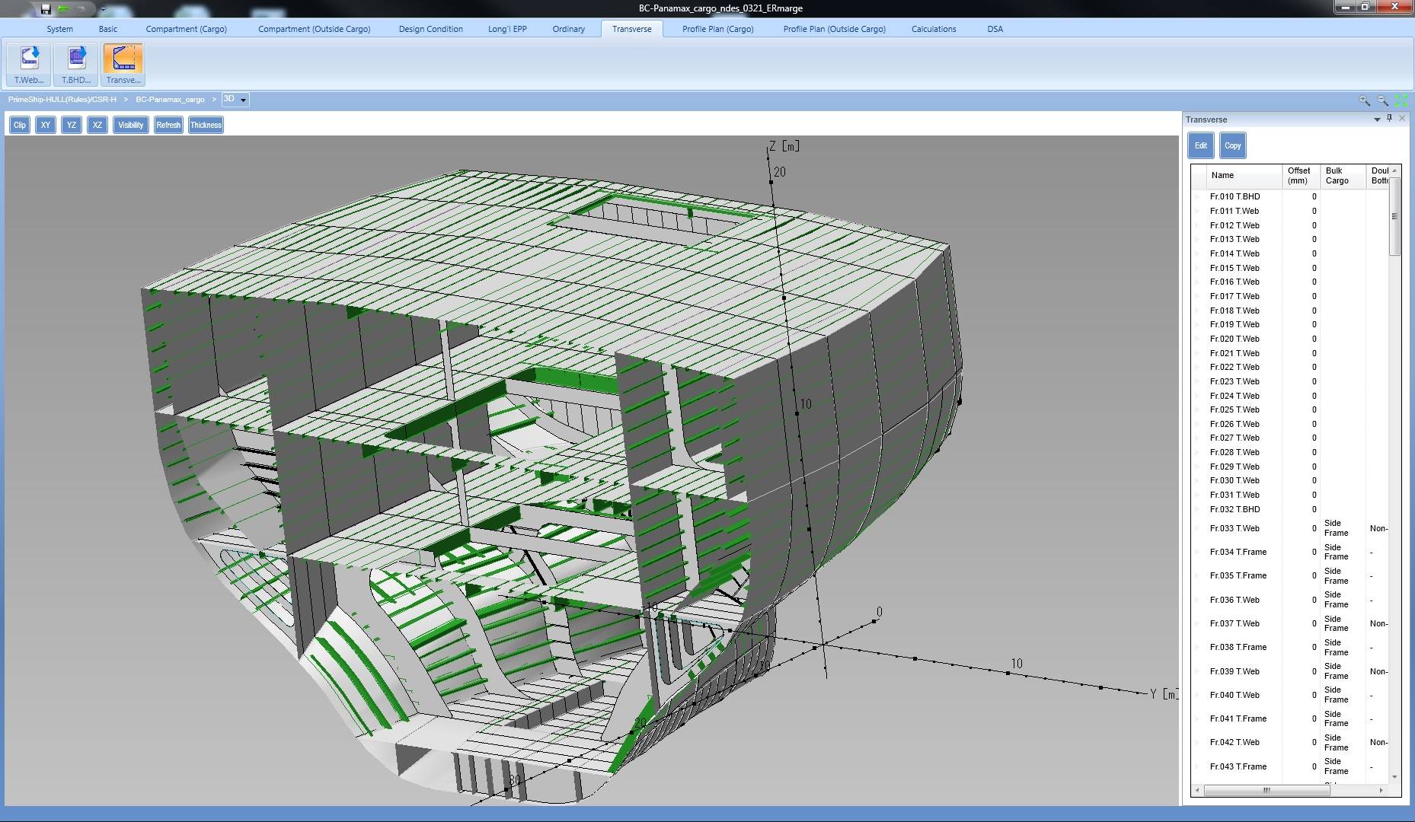
Task: Click the Refresh button
Action: click(x=168, y=125)
